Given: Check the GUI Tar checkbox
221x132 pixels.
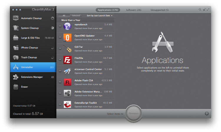Looking at the screenshot, I should point(60,49).
